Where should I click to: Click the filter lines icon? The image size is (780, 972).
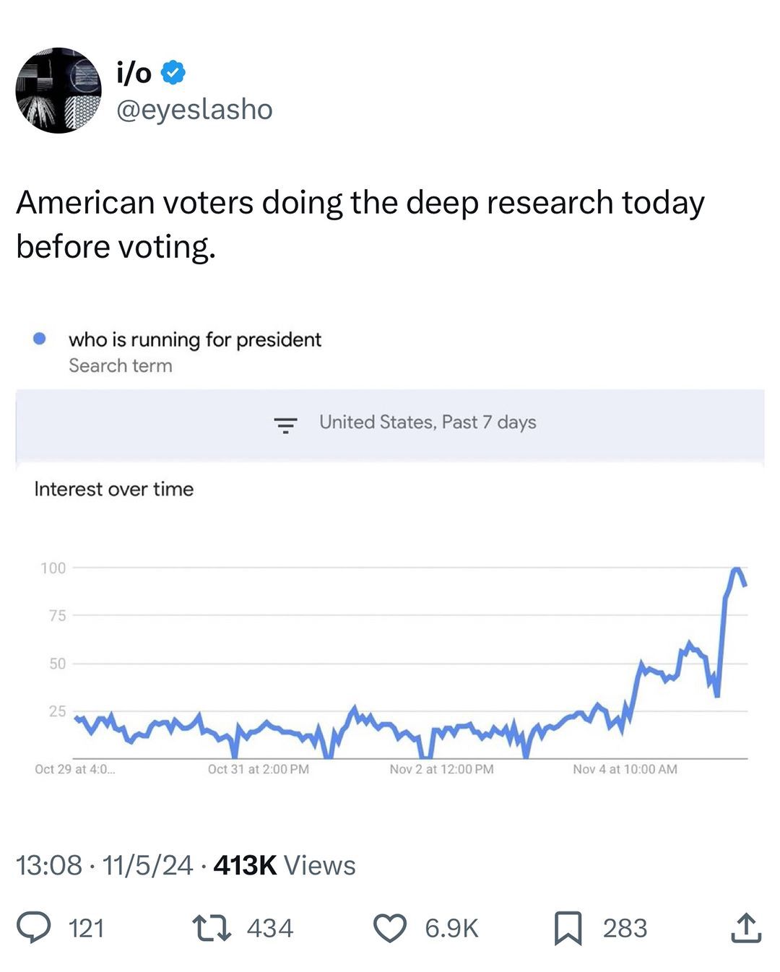pos(286,424)
